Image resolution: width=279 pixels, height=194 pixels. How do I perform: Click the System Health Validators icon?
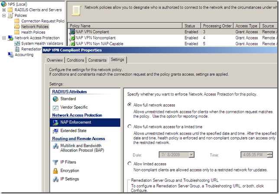click(x=17, y=43)
